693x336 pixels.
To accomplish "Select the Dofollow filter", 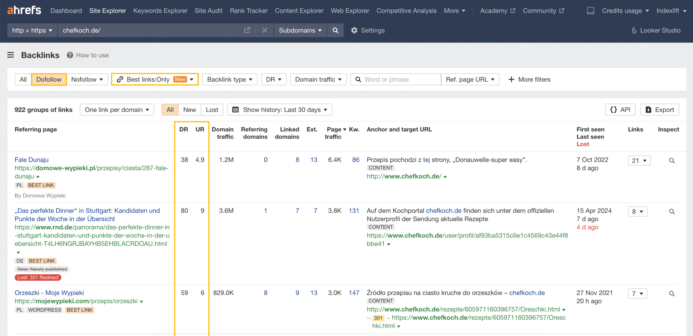I will point(49,80).
